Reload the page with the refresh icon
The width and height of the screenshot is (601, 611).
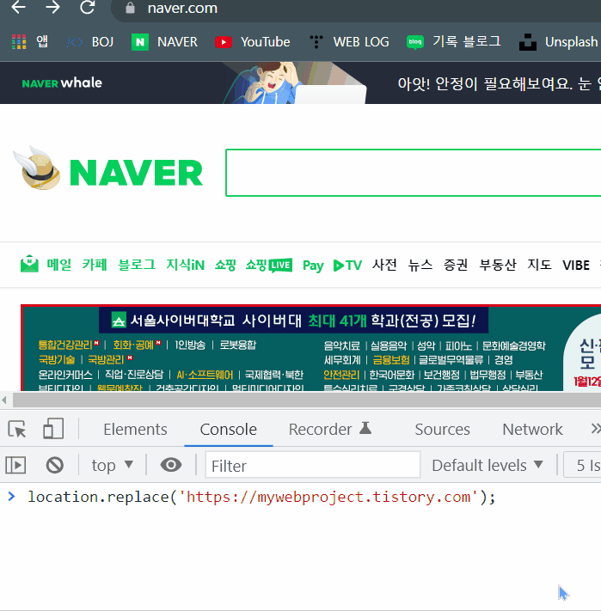point(88,7)
